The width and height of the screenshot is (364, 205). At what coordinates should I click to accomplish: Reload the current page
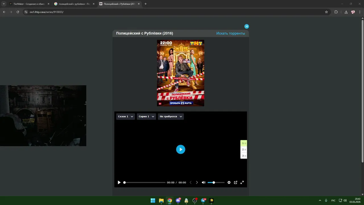click(x=18, y=12)
